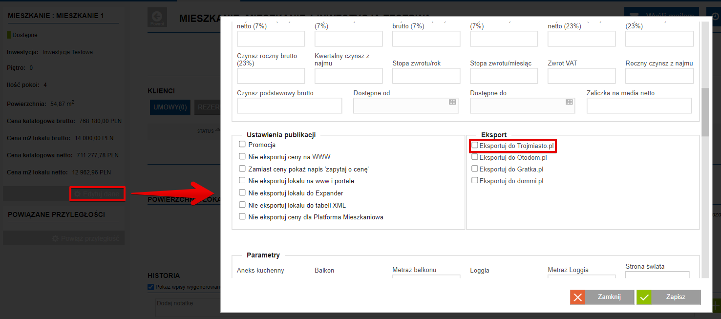721x319 pixels.
Task: Click the Strona świata input field
Action: (657, 275)
